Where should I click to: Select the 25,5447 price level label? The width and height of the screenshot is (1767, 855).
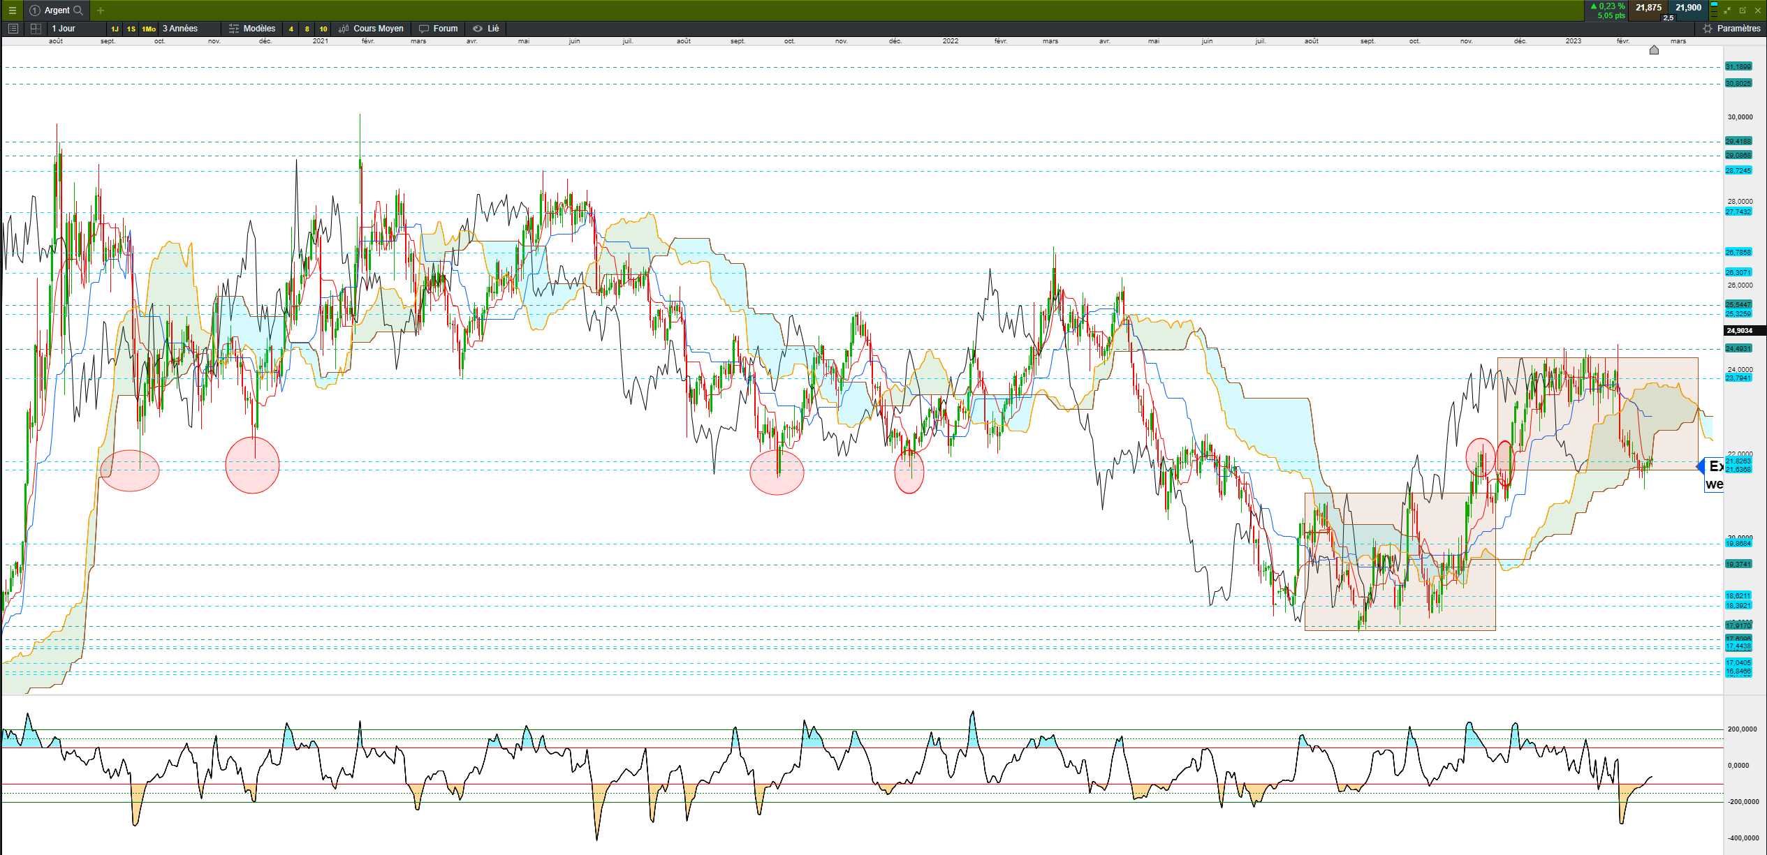[1738, 305]
